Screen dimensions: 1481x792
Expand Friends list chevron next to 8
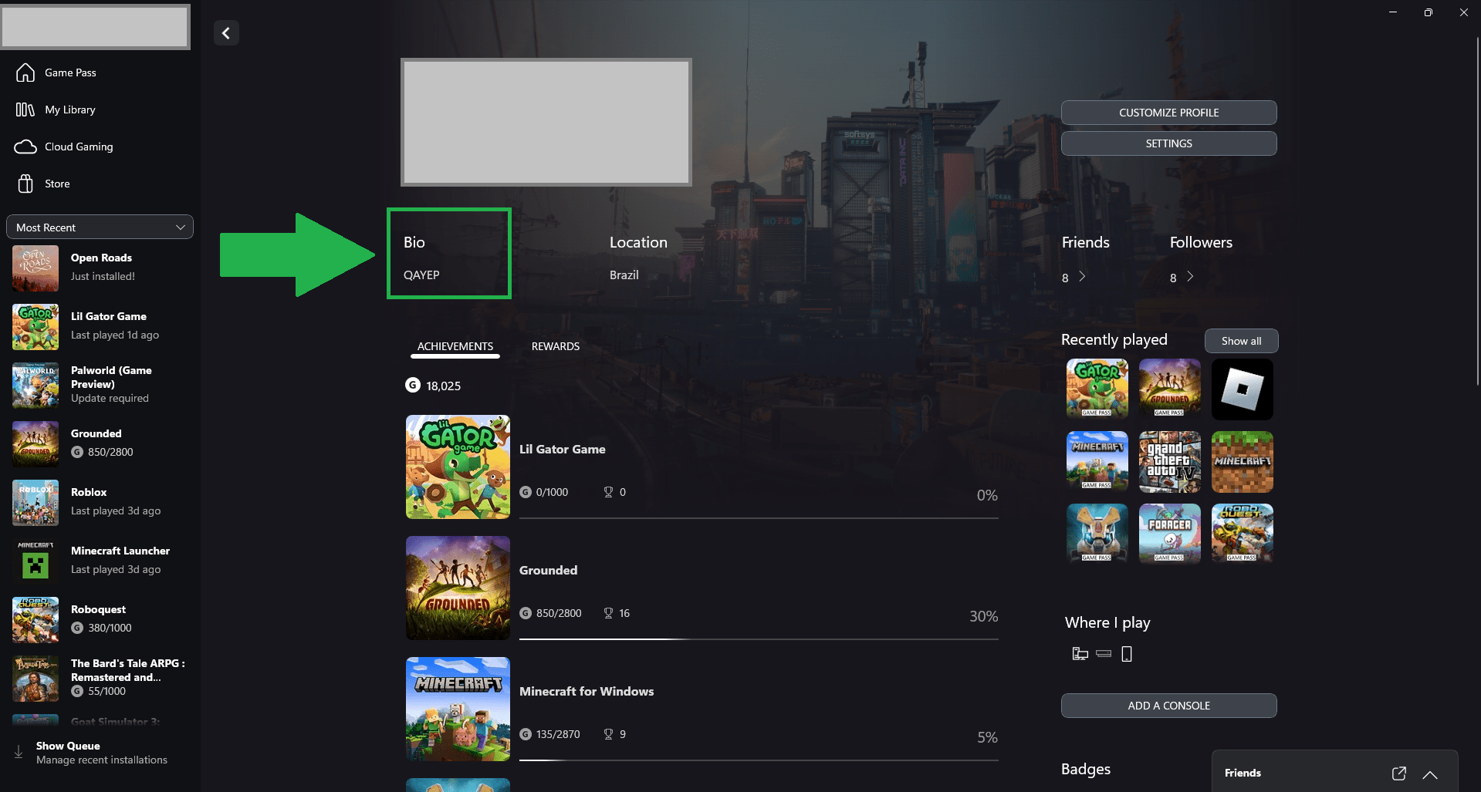pos(1082,276)
